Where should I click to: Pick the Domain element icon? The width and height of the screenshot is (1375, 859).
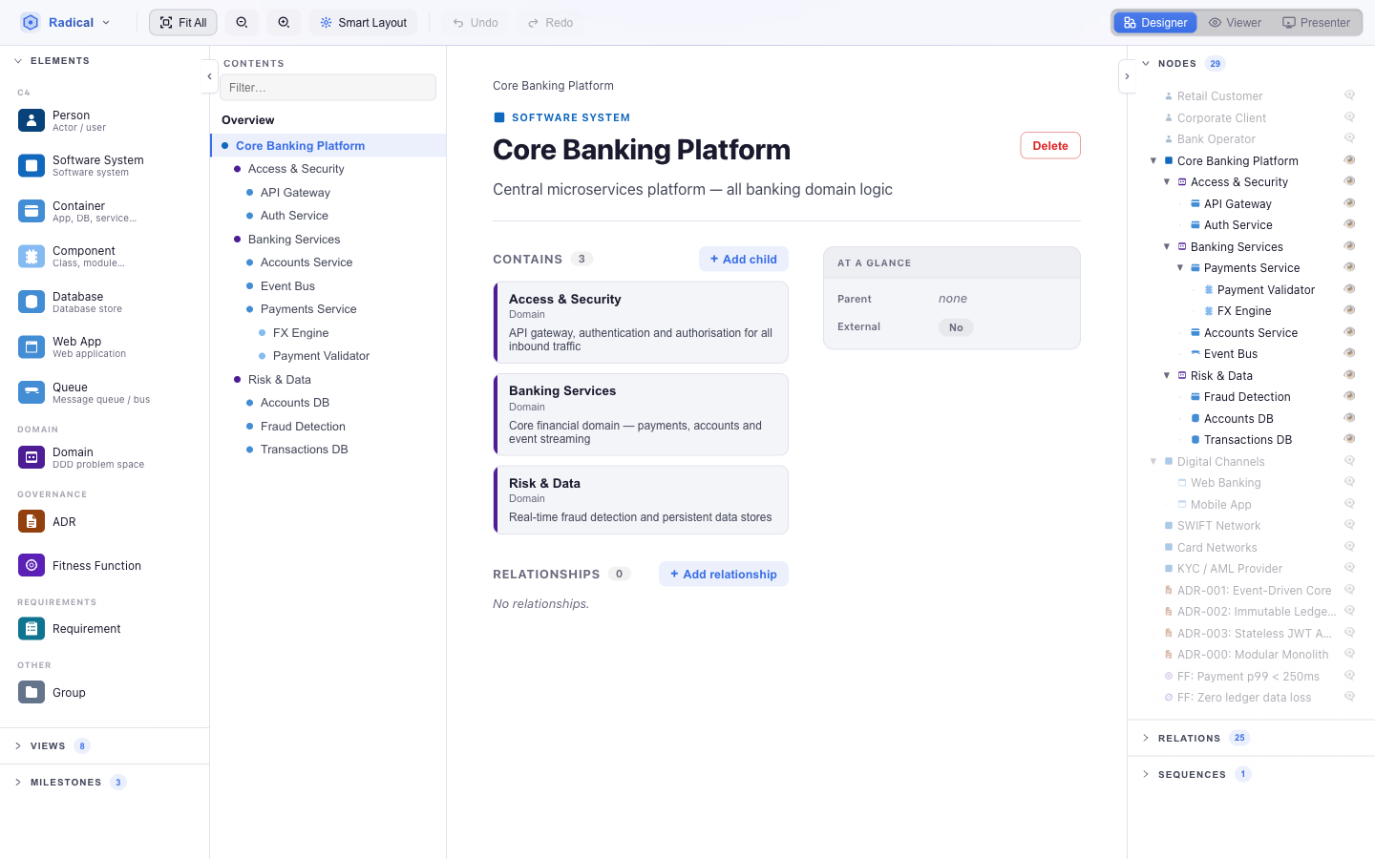coord(32,457)
